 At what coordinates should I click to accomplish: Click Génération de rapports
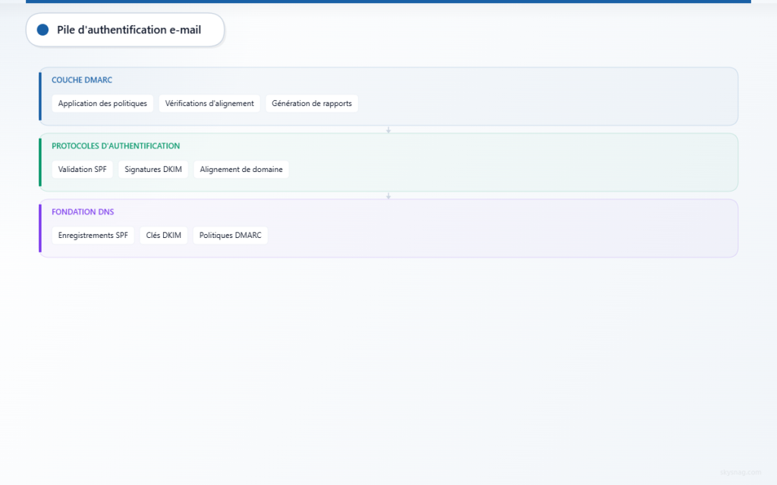tap(312, 103)
